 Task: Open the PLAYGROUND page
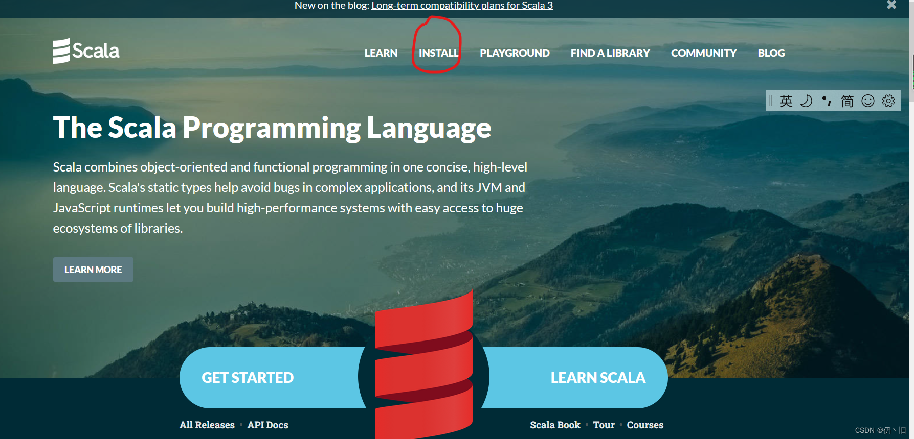(515, 53)
